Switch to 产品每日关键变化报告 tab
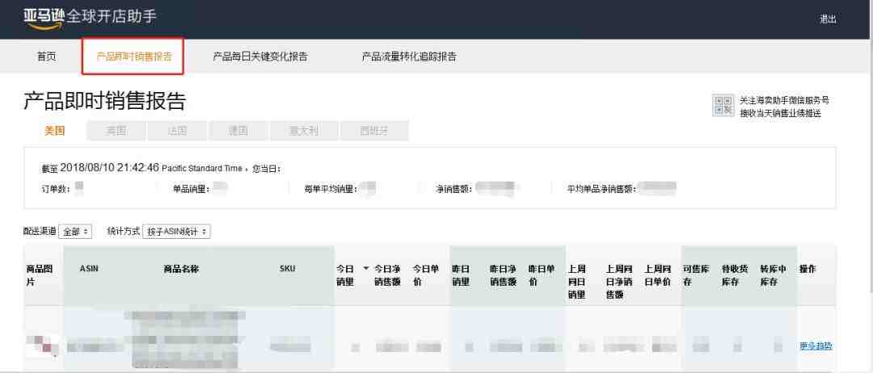This screenshot has height=373, width=873. coord(259,57)
